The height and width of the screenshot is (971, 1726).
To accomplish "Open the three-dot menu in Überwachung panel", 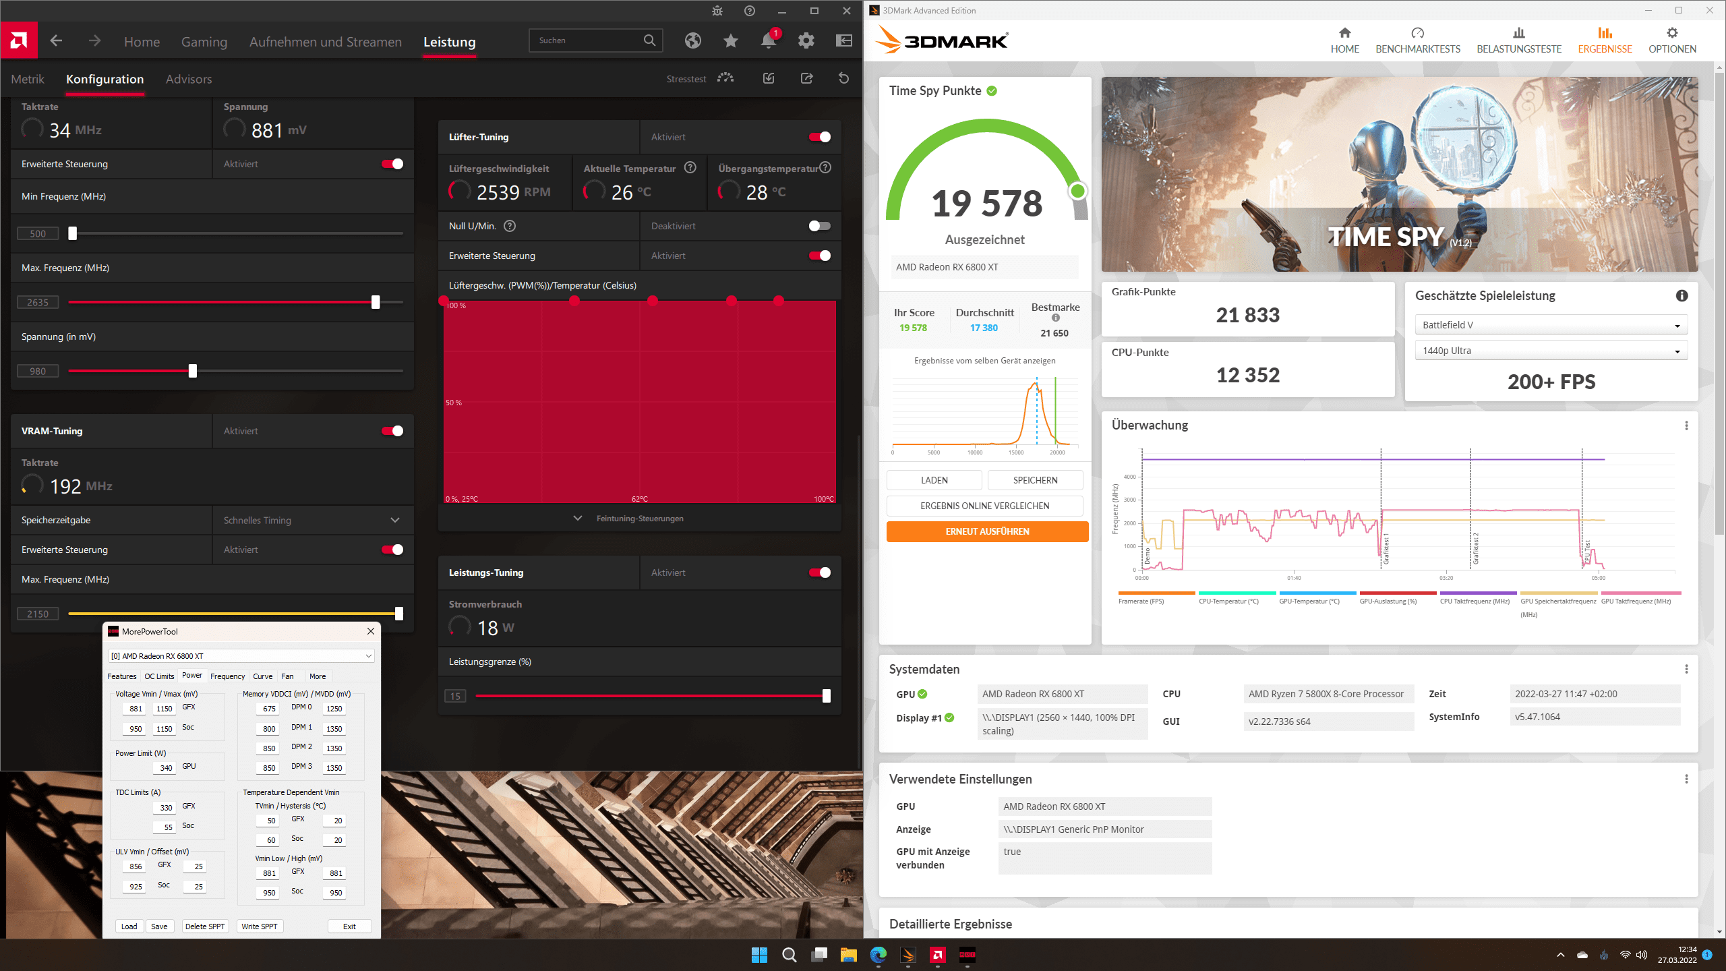I will click(x=1686, y=425).
